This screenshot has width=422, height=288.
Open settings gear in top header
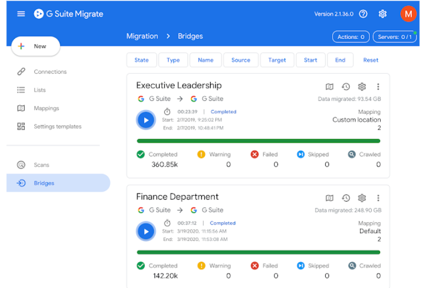(x=382, y=14)
